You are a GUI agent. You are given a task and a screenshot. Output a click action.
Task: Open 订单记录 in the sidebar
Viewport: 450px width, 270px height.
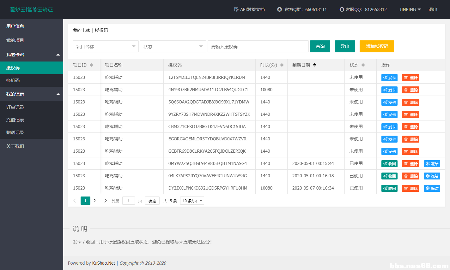pyautogui.click(x=15, y=107)
